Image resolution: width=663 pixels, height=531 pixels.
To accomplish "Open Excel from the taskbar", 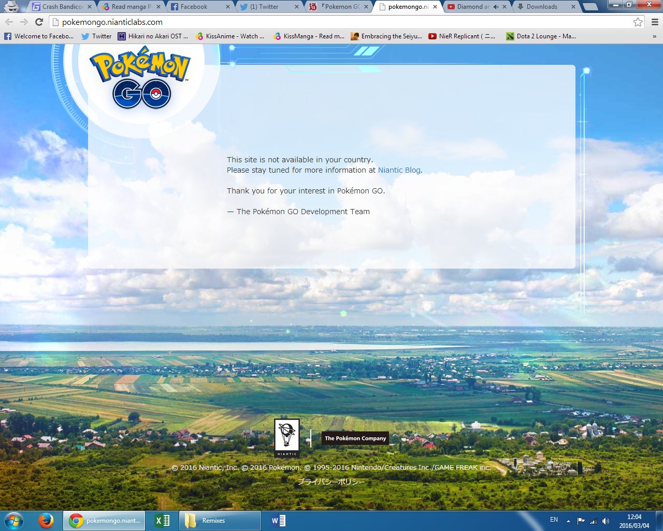I will coord(163,521).
